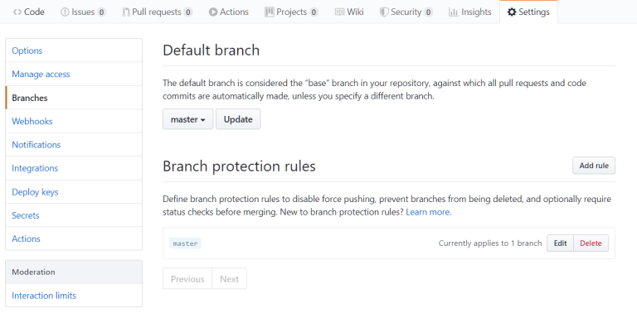Viewport: 637px width, 318px height.
Task: Click the Insights bar graph icon
Action: pos(454,12)
